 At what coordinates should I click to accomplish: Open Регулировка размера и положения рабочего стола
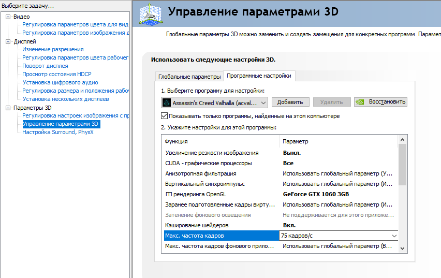(x=76, y=91)
